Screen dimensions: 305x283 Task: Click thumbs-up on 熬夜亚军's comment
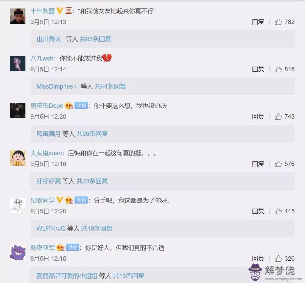point(278,259)
